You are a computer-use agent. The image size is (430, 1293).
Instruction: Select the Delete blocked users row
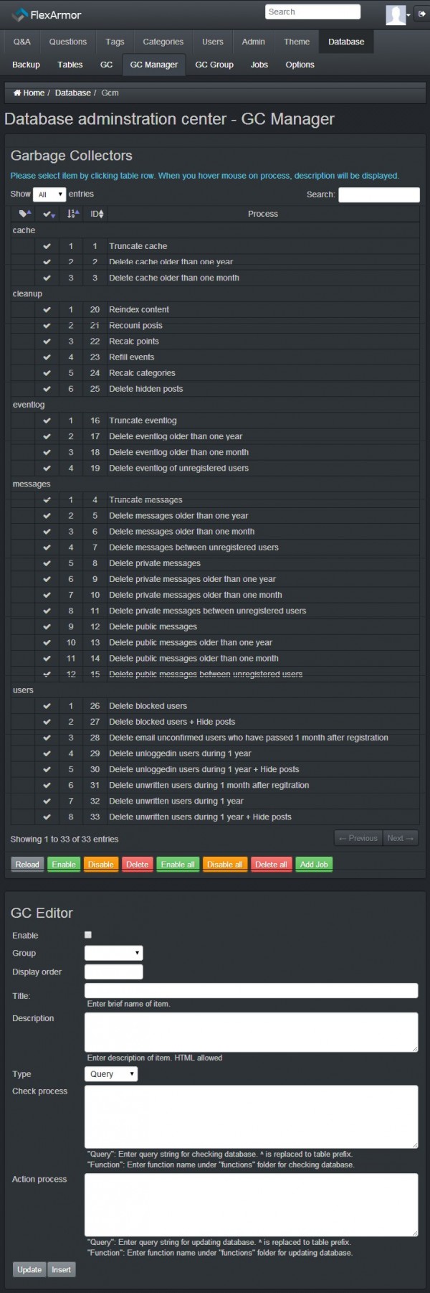coord(148,706)
